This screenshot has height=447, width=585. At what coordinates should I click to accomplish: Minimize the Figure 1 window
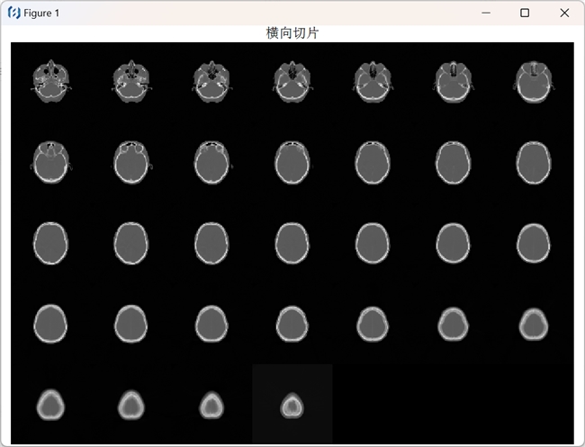click(x=486, y=13)
